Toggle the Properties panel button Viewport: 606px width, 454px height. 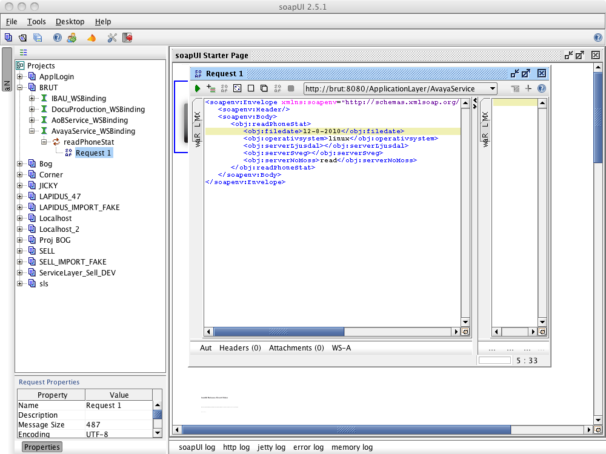tap(42, 447)
